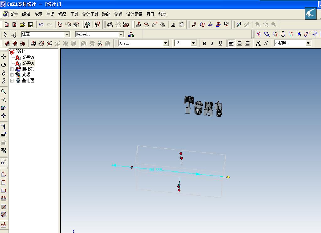This screenshot has width=321, height=233.
Task: Click the 3D Text object in viewport
Action: (203, 107)
